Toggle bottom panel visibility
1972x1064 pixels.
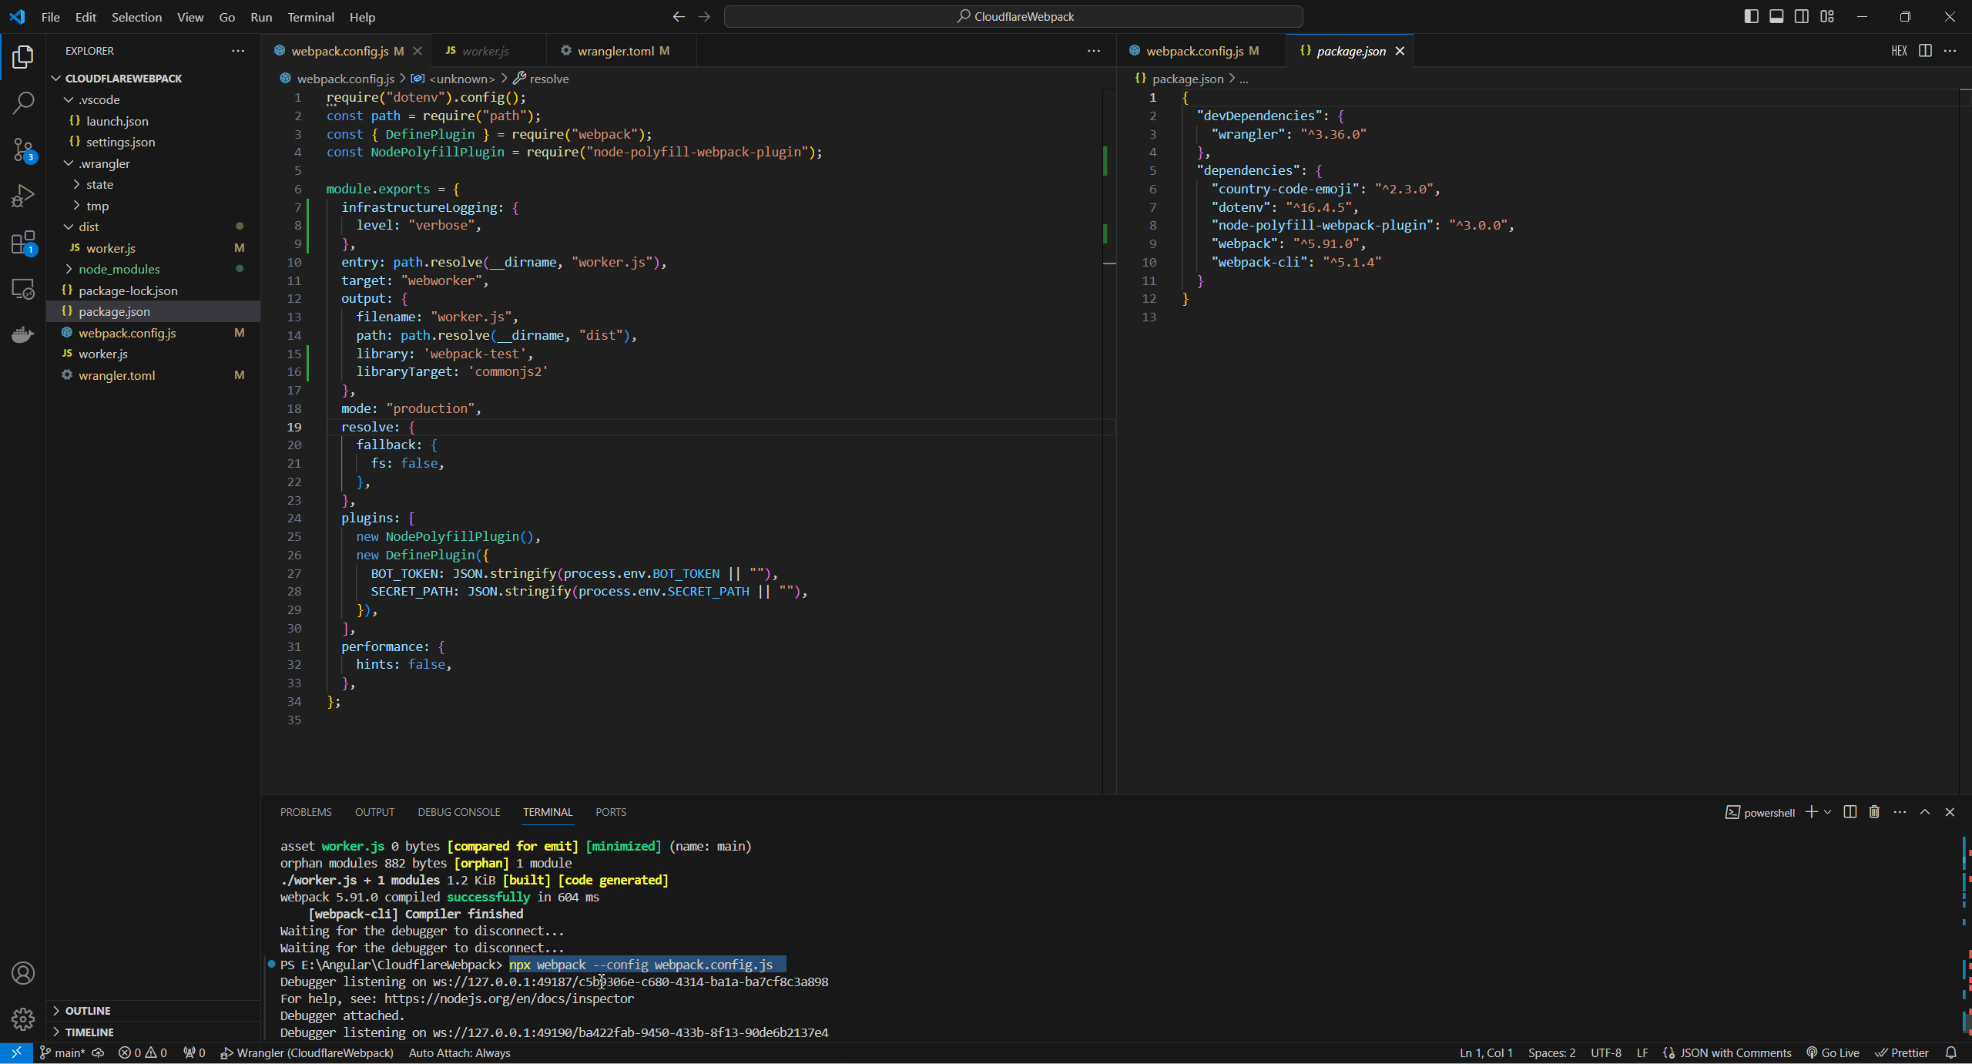(x=1776, y=16)
